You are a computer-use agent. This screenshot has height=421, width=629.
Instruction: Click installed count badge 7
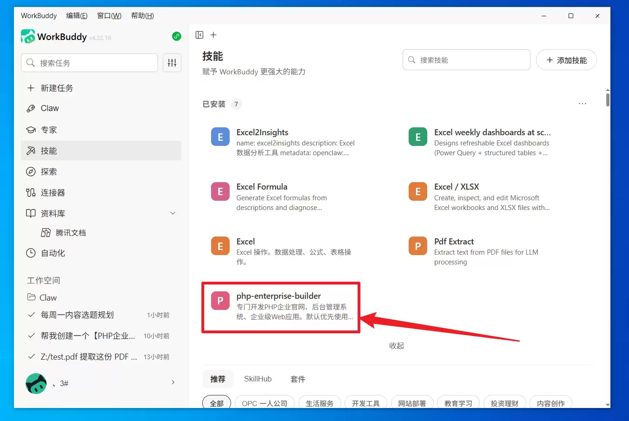point(236,104)
